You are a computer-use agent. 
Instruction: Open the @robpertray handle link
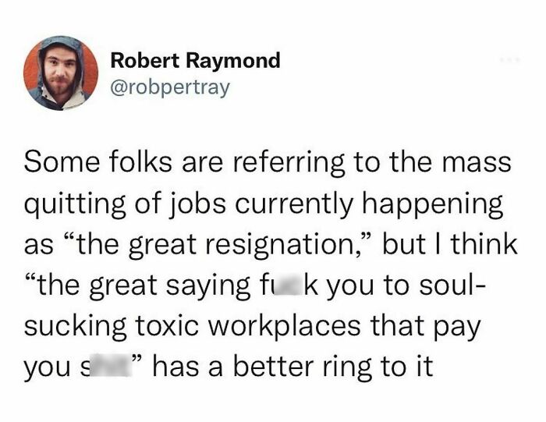(170, 87)
